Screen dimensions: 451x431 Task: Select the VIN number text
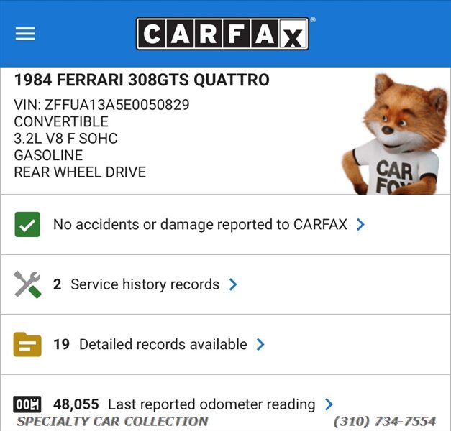102,105
